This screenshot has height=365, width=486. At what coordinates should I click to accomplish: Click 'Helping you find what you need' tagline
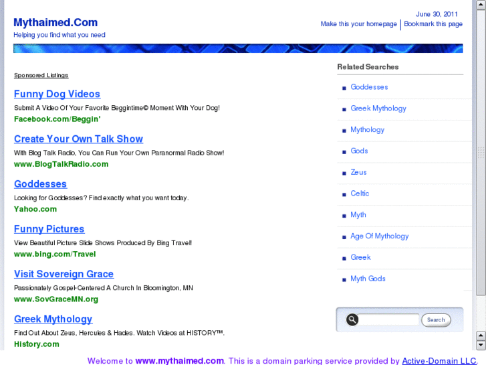(59, 35)
